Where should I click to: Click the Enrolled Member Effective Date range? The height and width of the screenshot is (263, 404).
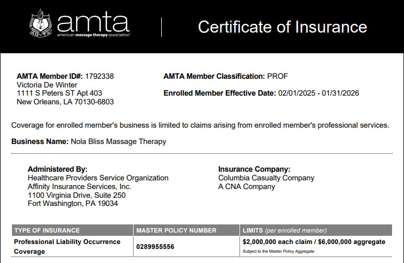(x=318, y=93)
